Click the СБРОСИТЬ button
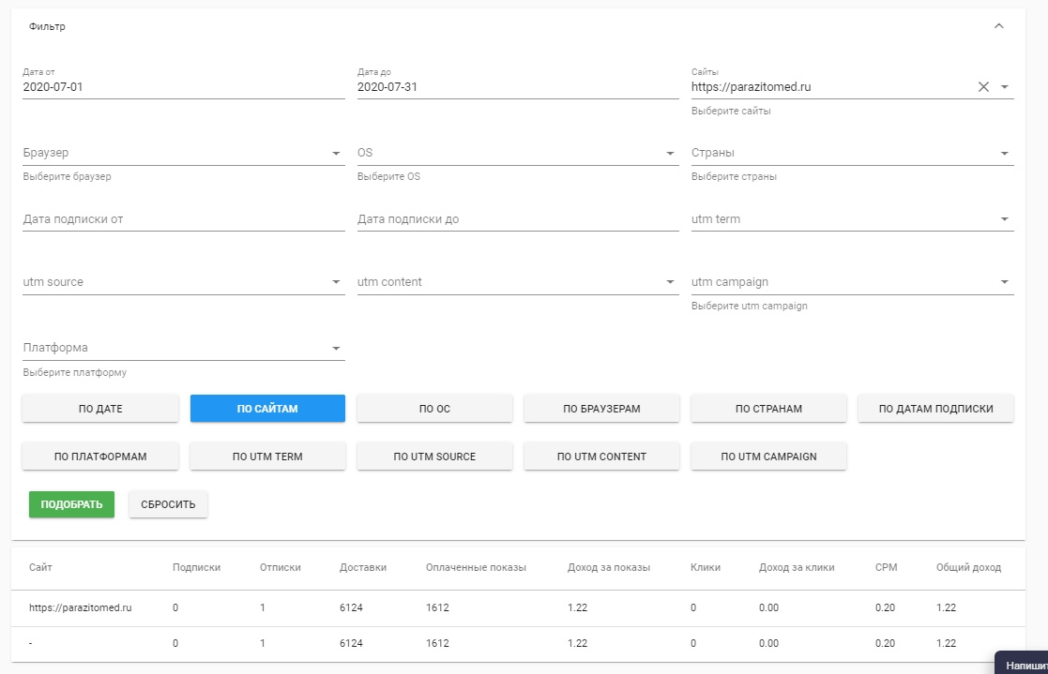This screenshot has height=674, width=1048. [x=168, y=504]
